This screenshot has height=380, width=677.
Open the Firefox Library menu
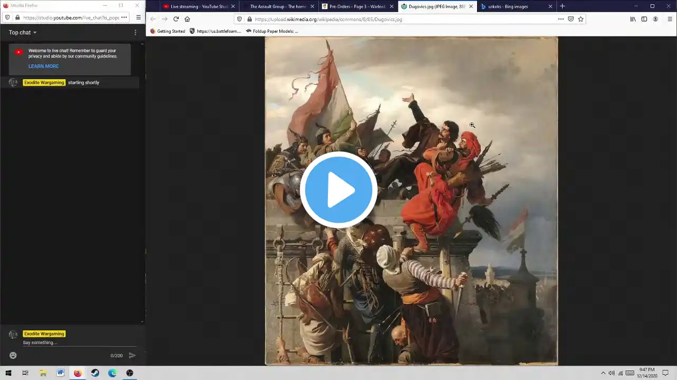tap(633, 19)
